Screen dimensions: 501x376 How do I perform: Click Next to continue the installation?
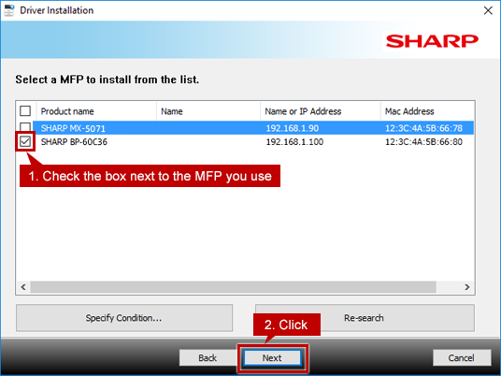point(272,357)
